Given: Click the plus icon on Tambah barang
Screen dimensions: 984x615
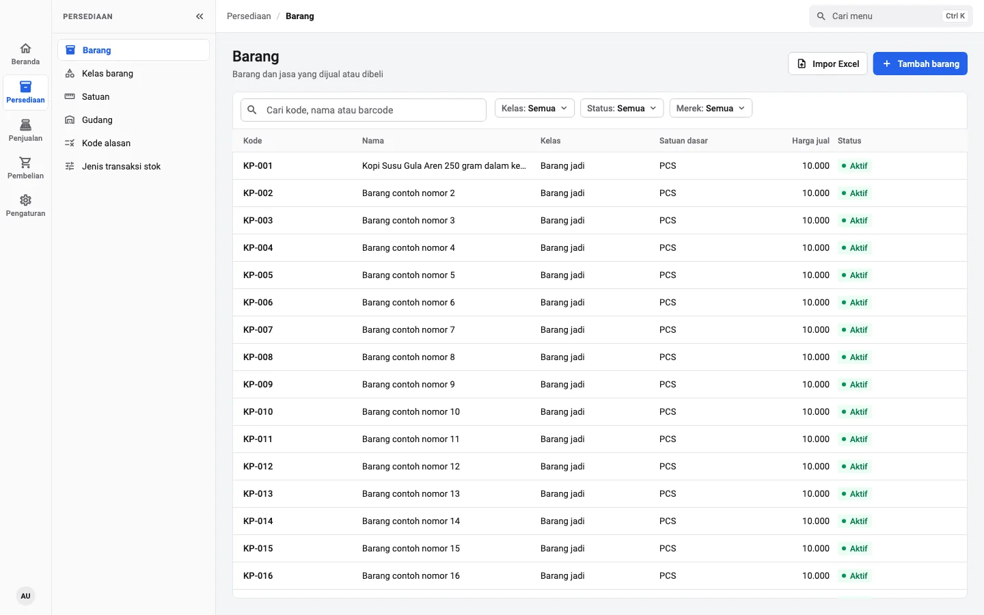Looking at the screenshot, I should [x=887, y=64].
